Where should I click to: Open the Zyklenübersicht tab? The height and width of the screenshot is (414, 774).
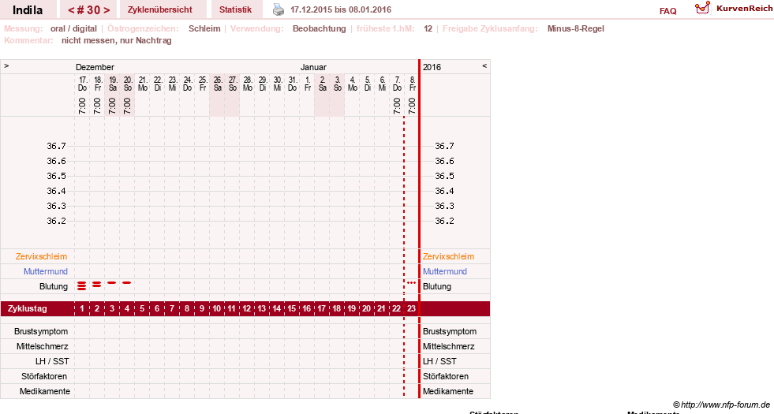point(160,9)
